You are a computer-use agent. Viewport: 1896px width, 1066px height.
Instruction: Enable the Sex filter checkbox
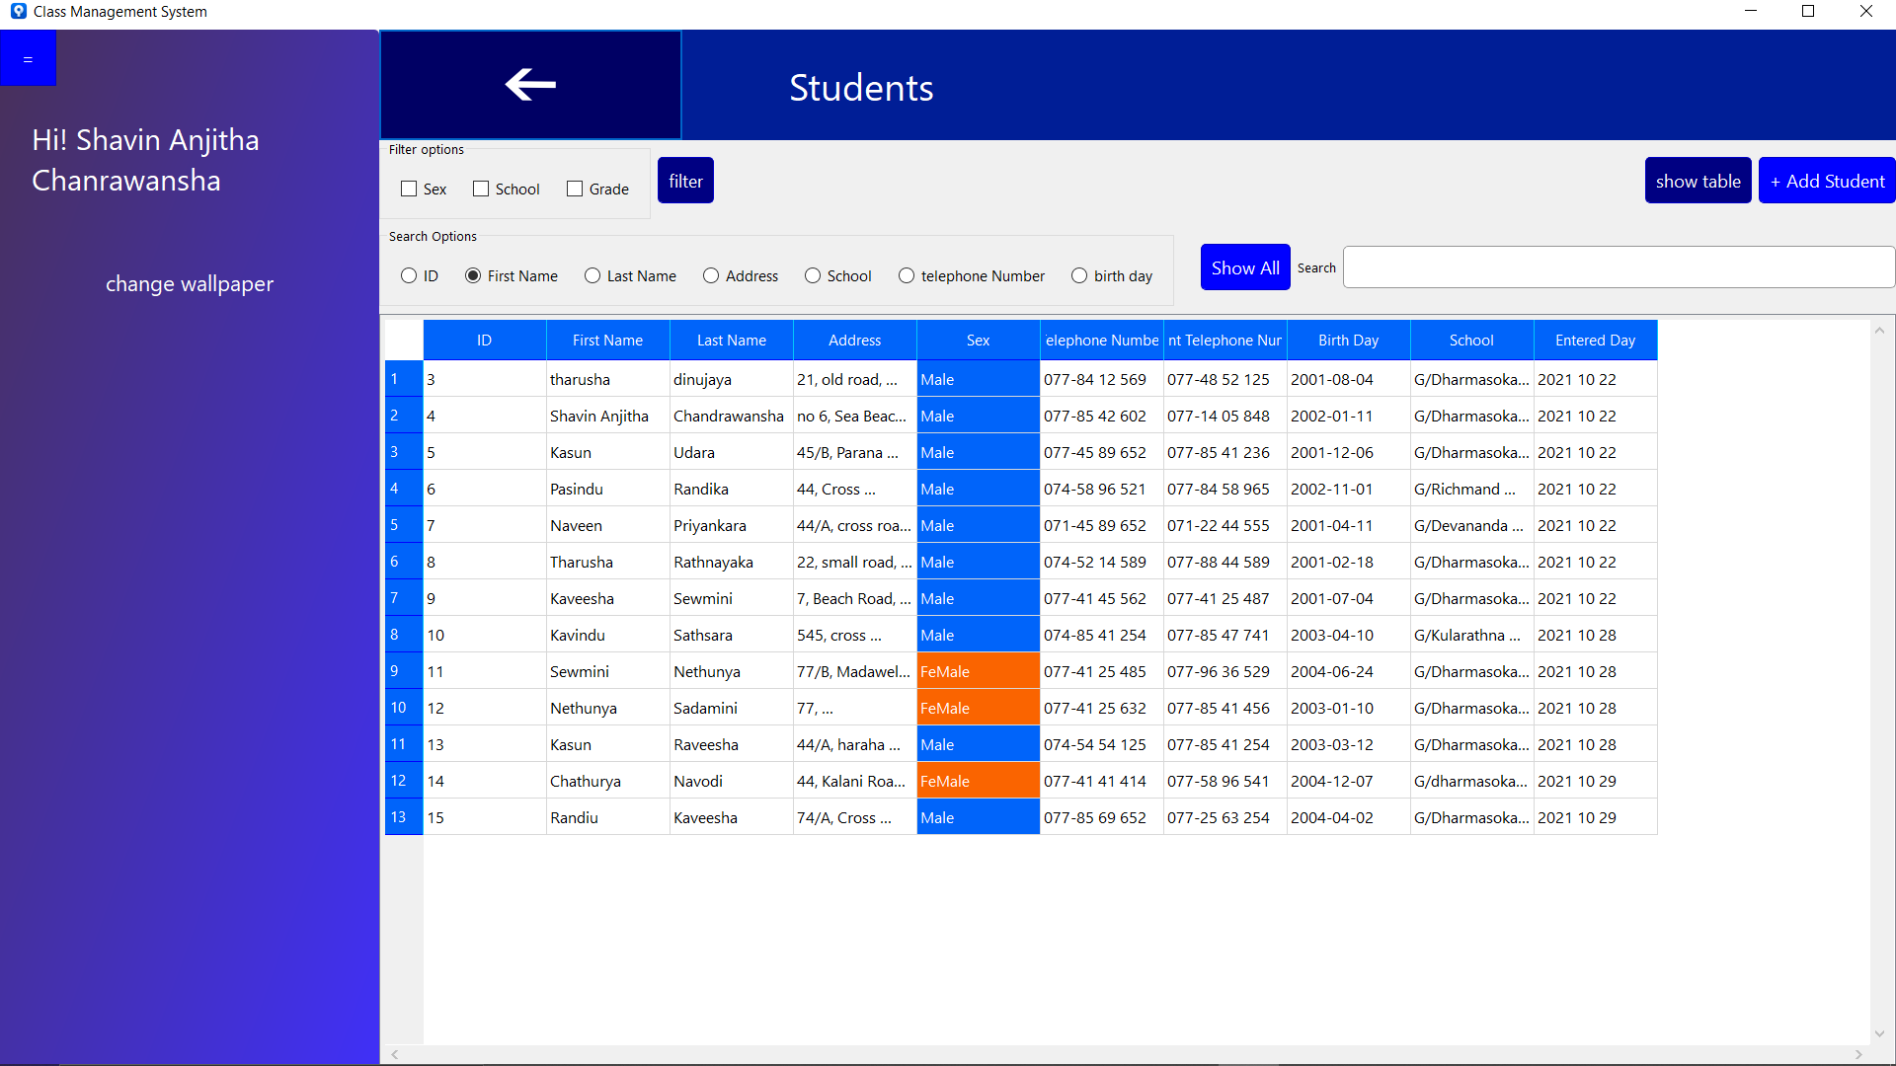(409, 189)
